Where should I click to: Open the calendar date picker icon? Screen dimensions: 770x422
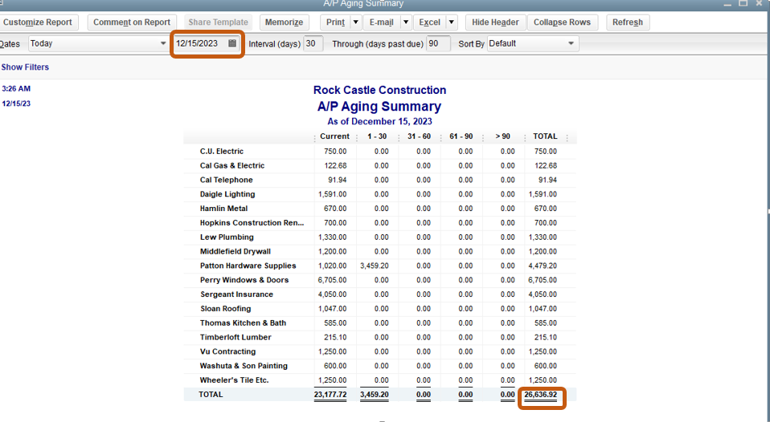click(232, 43)
